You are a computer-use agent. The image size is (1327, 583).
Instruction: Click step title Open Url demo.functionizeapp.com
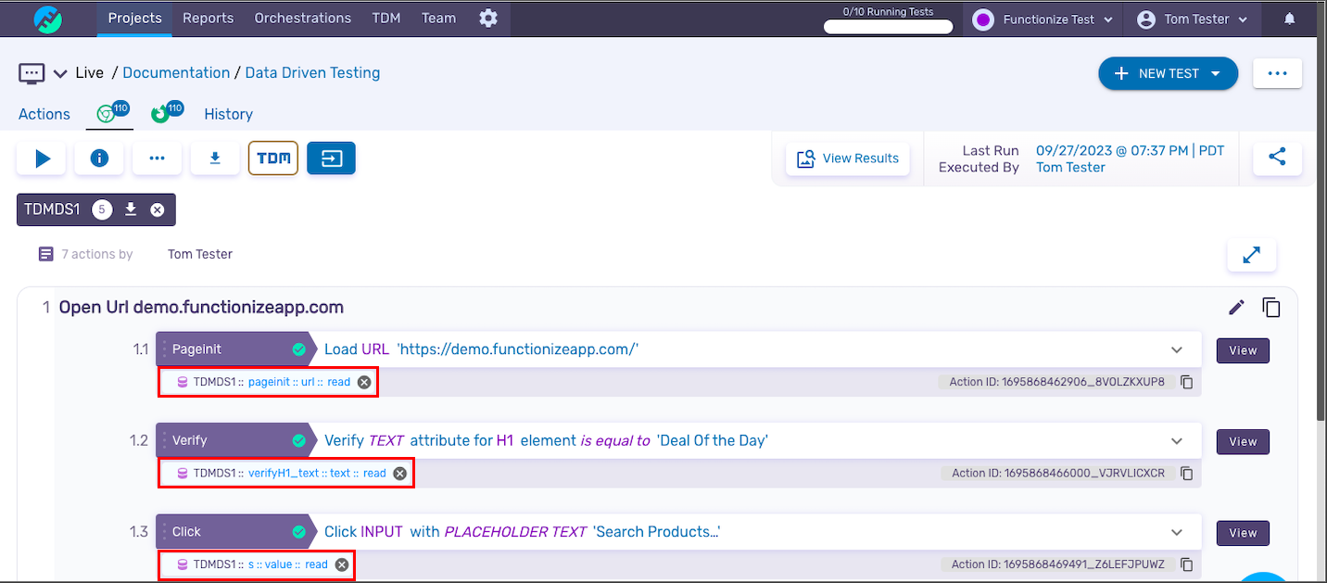[201, 307]
